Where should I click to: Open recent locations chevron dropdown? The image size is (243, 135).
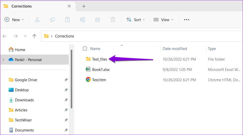(x=25, y=36)
